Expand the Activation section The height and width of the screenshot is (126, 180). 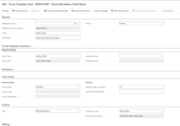[x=8, y=69]
